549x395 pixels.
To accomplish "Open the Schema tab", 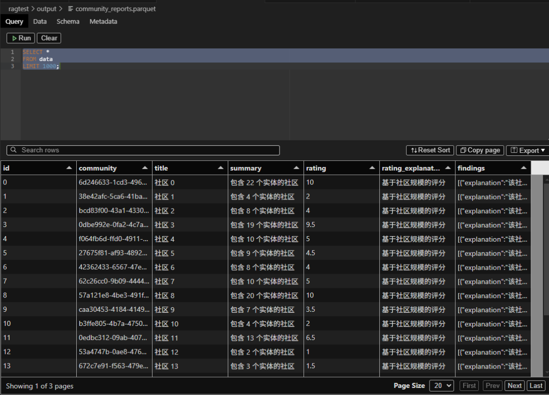I will (x=68, y=22).
